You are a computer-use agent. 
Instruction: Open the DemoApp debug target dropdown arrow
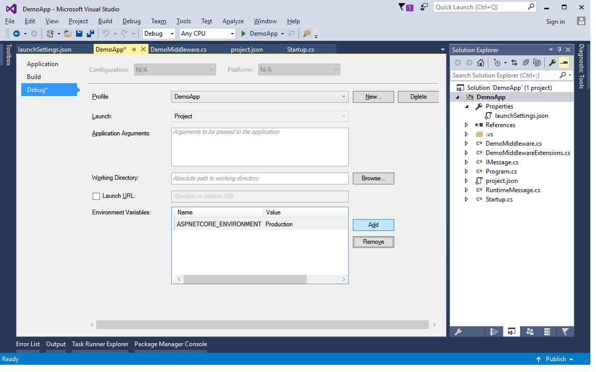coord(282,34)
